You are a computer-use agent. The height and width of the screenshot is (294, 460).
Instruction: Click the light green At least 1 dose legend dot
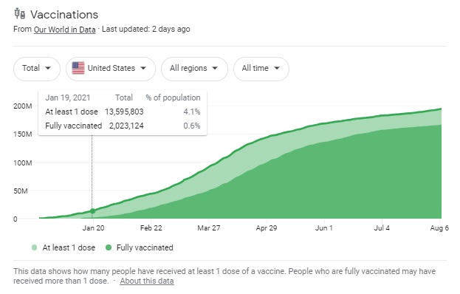tap(34, 247)
